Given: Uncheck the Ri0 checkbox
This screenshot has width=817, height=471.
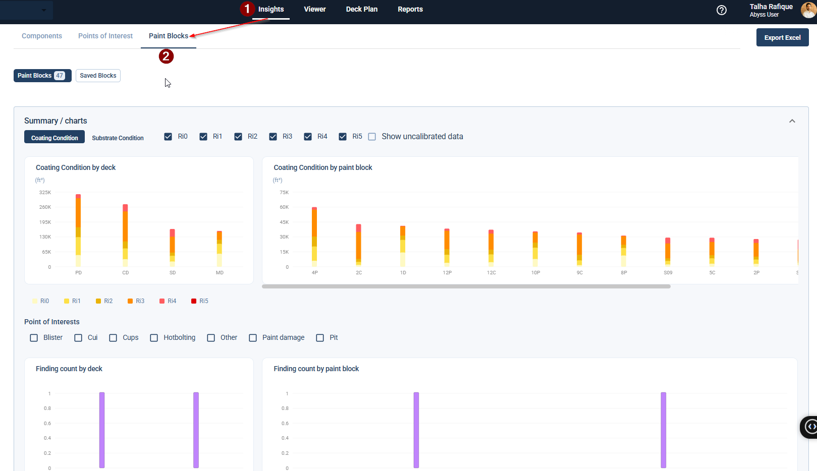Looking at the screenshot, I should tap(168, 137).
